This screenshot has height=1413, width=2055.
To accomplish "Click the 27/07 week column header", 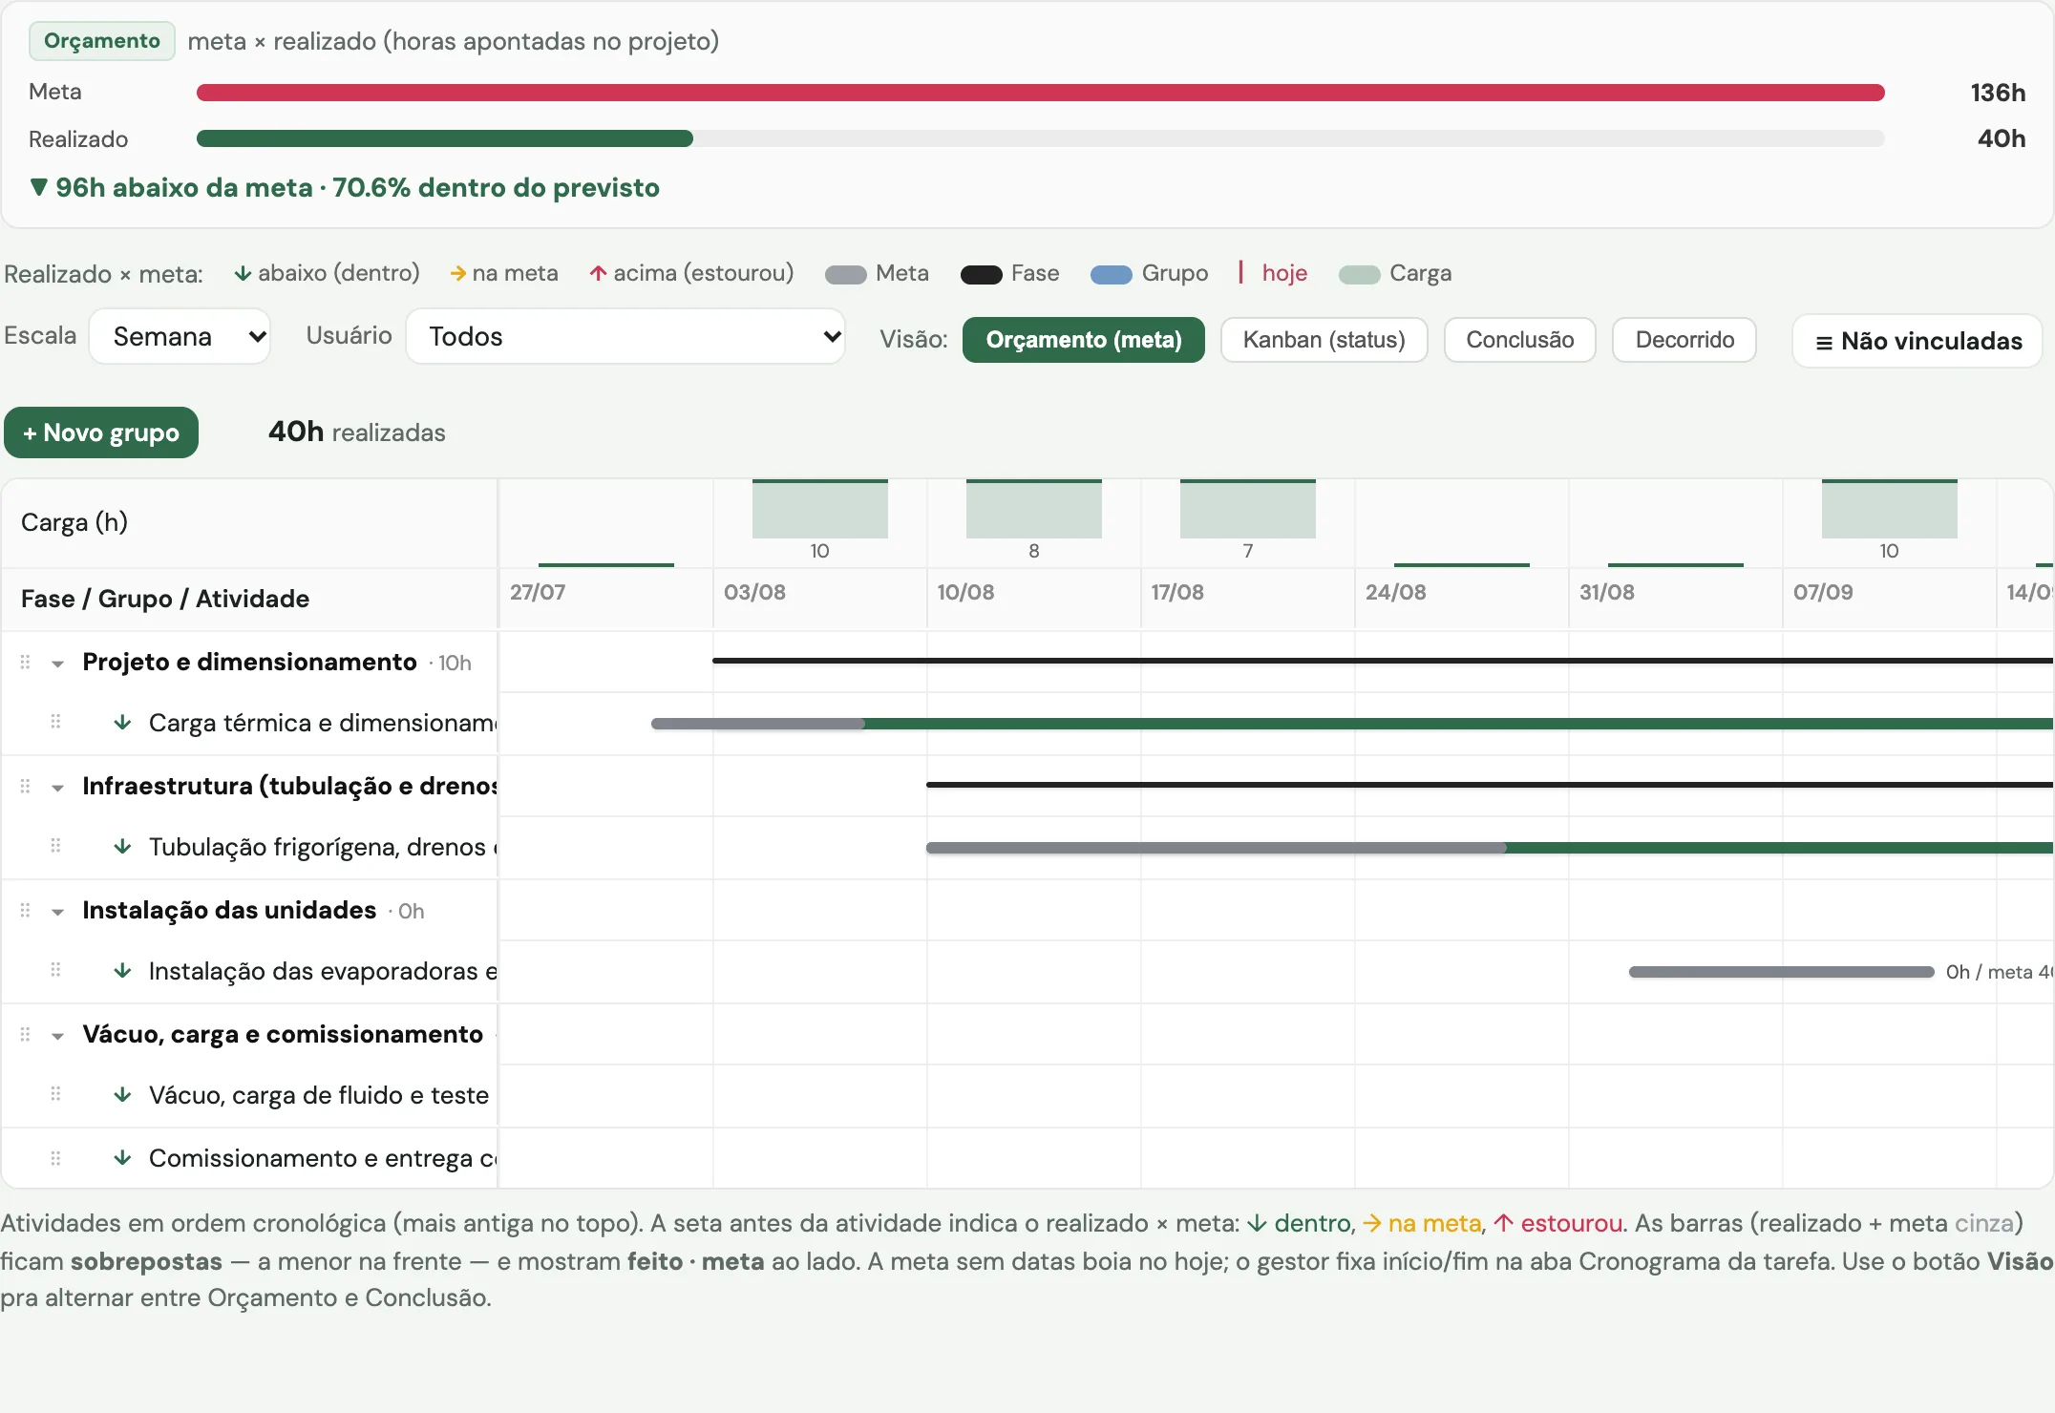I will 538,592.
